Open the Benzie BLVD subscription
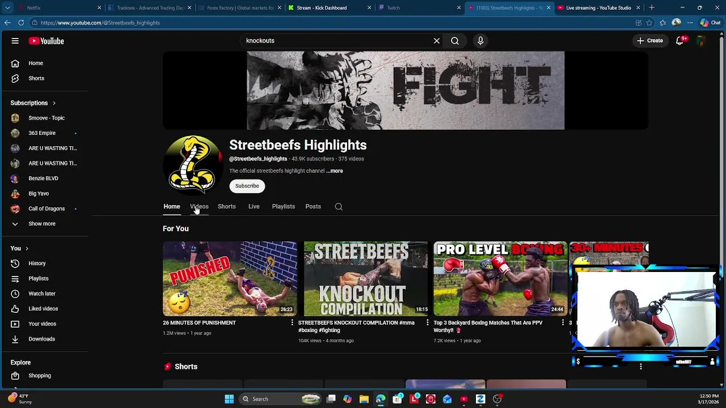Image resolution: width=726 pixels, height=408 pixels. 44,178
